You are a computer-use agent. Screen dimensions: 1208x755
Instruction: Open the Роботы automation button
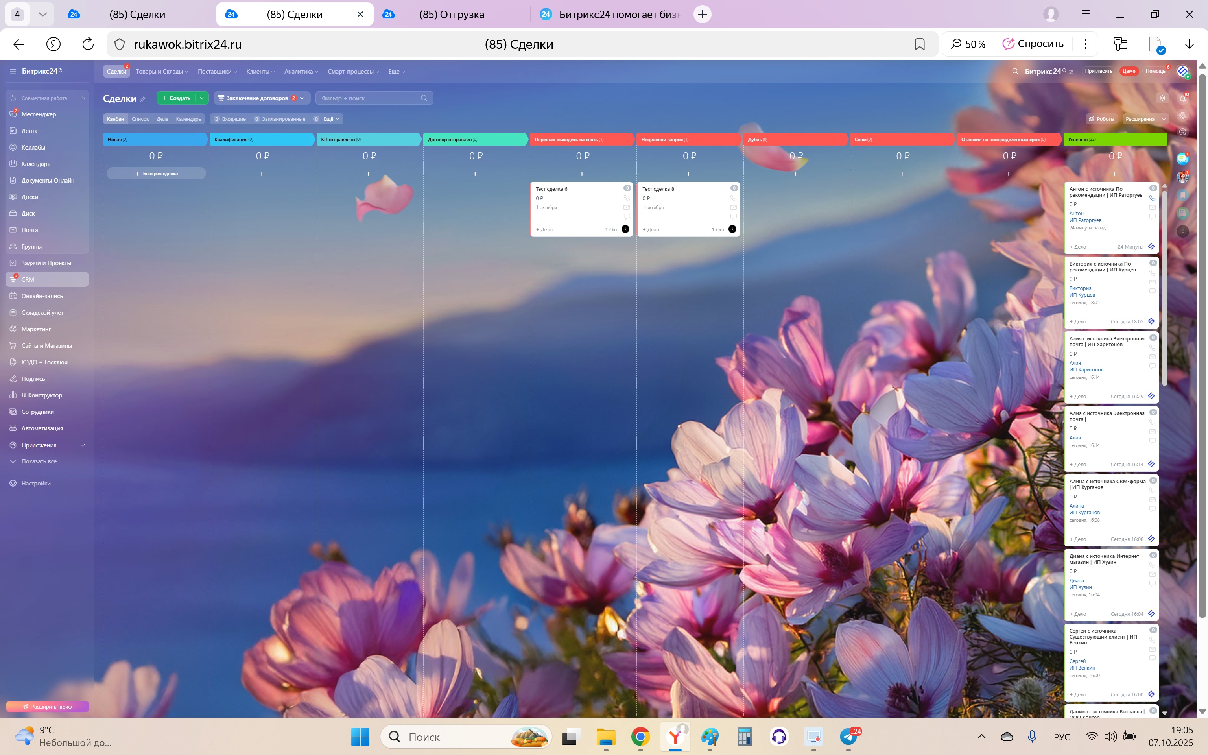[x=1101, y=119]
